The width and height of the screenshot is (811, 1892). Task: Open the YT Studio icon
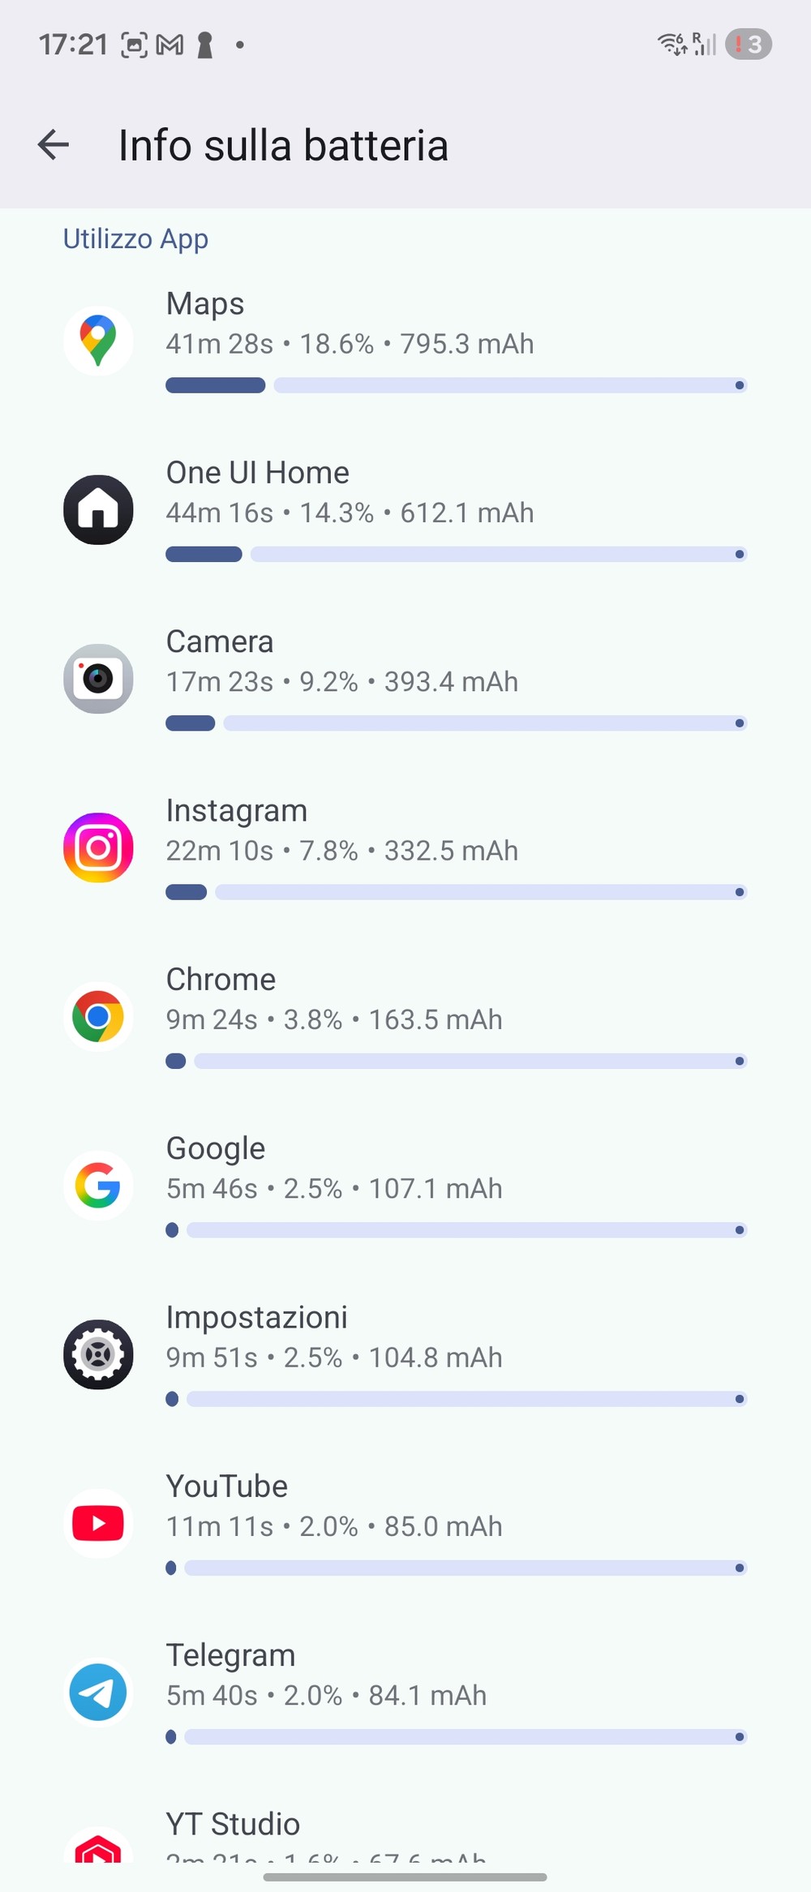point(98,1845)
